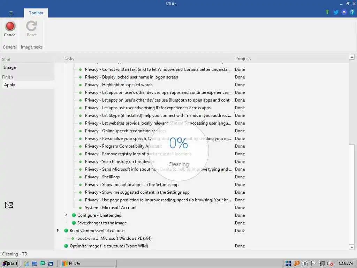The width and height of the screenshot is (357, 268).
Task: Click the green upload arrow icon
Action: [x=327, y=12]
